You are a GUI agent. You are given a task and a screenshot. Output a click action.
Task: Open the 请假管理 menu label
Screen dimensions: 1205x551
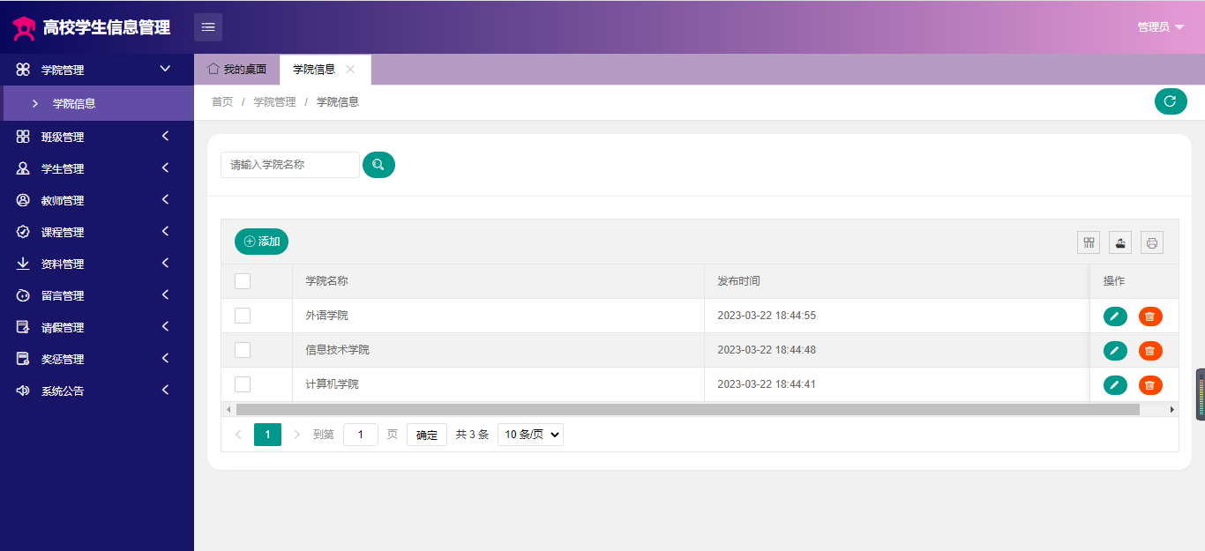click(x=63, y=328)
